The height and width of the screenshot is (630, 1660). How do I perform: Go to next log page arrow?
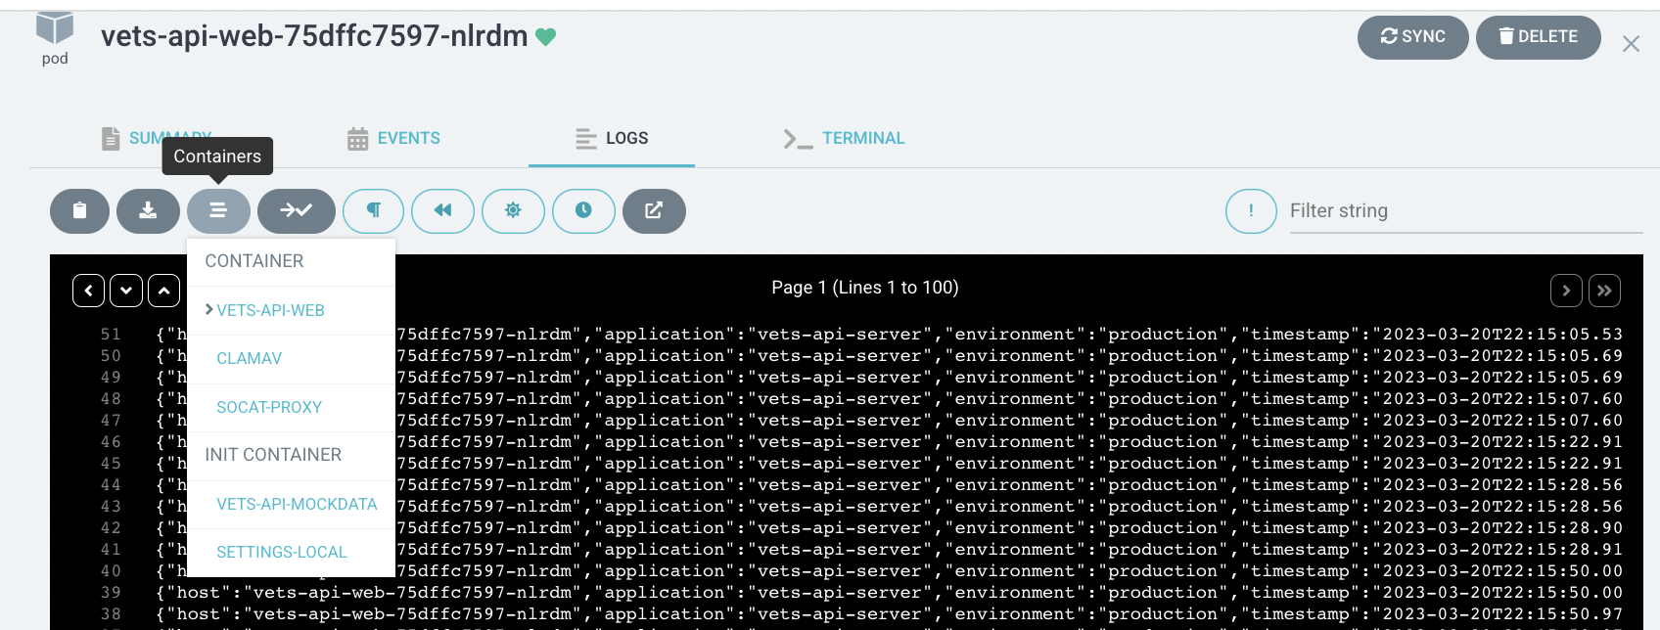1566,291
